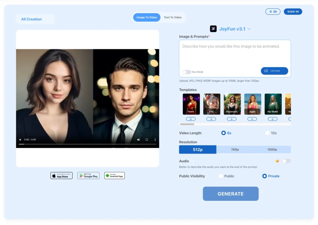This screenshot has width=318, height=225.
Task: Play the preview video
Action: (20, 139)
